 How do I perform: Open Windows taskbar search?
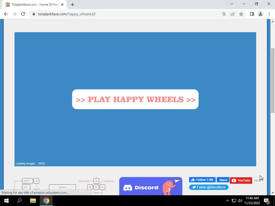tap(19, 201)
